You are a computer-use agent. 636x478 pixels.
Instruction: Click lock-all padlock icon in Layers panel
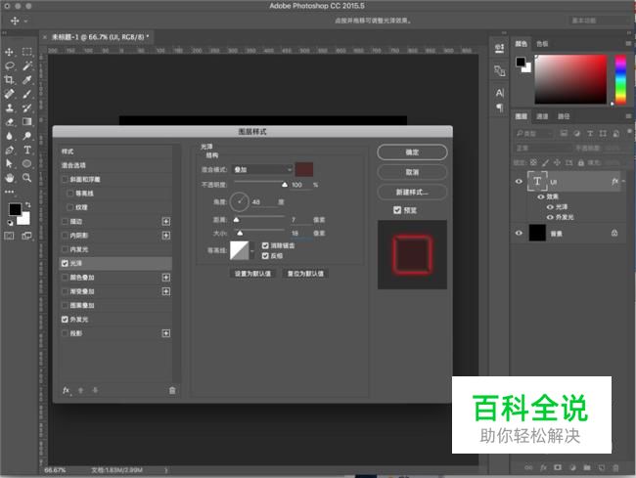click(x=581, y=162)
